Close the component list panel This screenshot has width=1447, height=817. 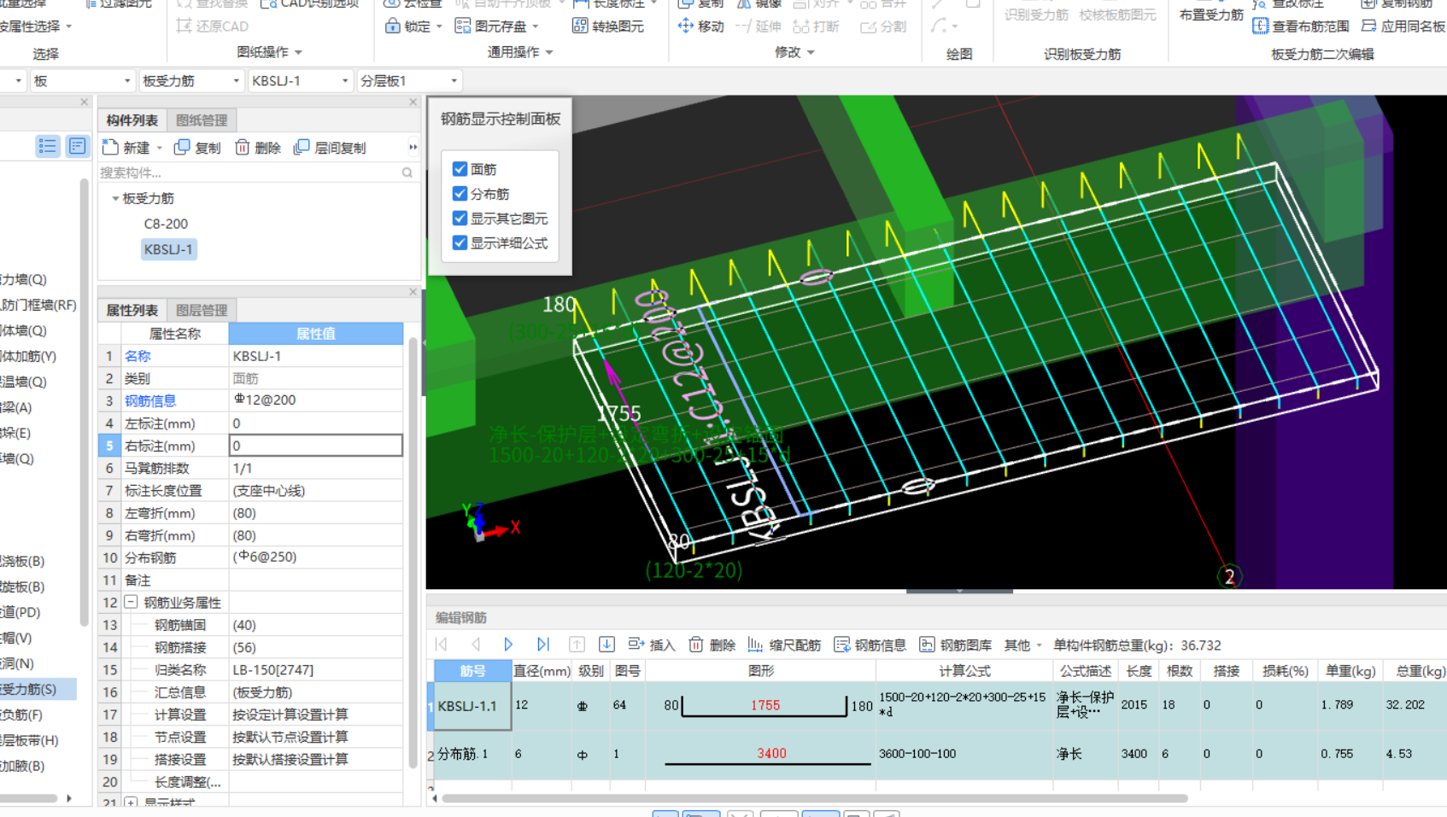coord(413,102)
